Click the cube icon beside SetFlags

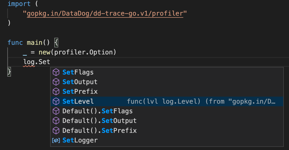[x=56, y=72]
